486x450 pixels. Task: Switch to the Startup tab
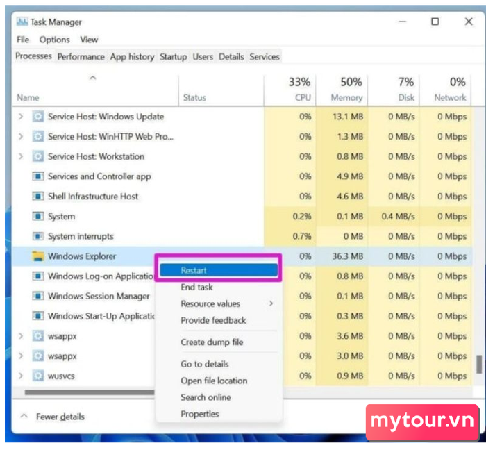[x=174, y=57]
